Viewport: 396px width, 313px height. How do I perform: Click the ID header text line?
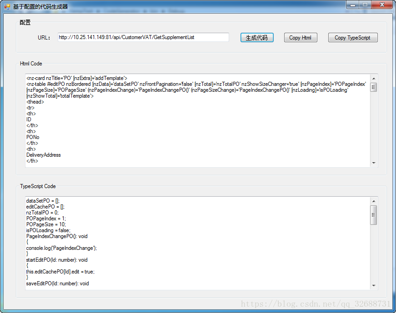tap(29, 119)
